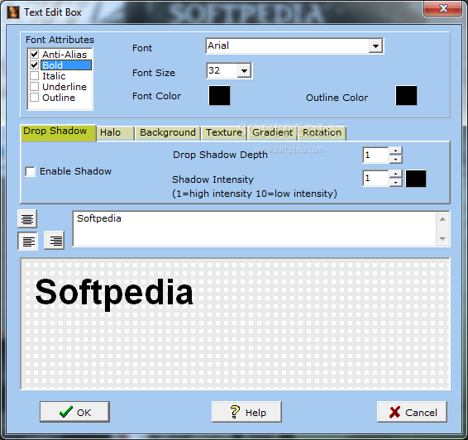Enable the Outline attribute
This screenshot has width=468, height=440.
(x=35, y=98)
